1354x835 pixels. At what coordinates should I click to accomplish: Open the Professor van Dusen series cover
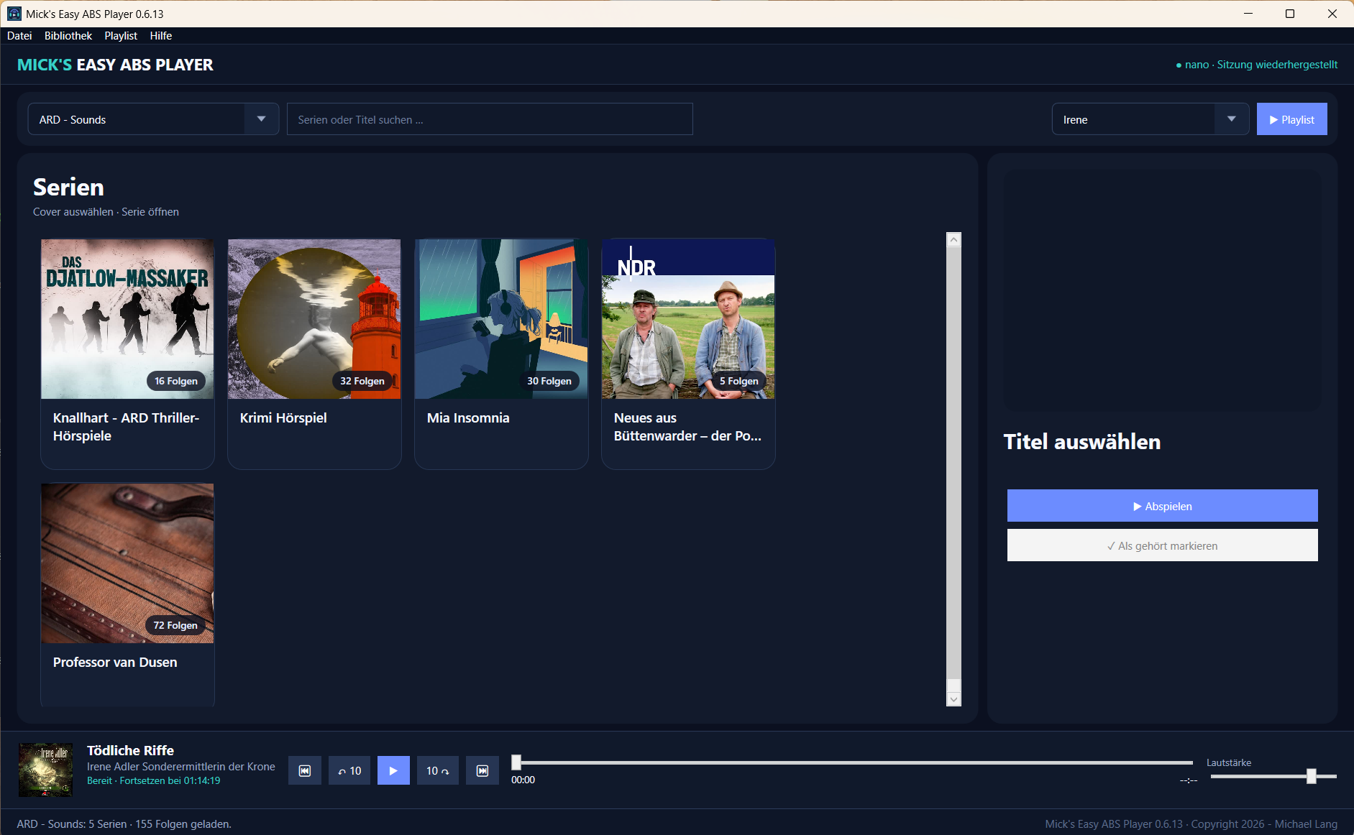tap(127, 563)
